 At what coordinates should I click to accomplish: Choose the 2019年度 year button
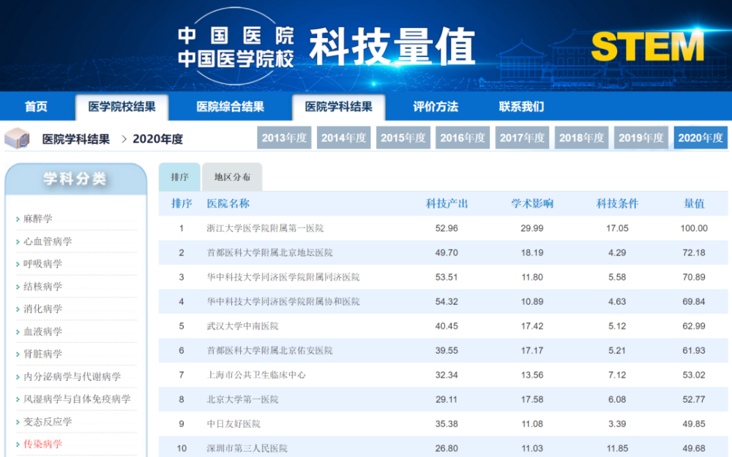click(641, 137)
